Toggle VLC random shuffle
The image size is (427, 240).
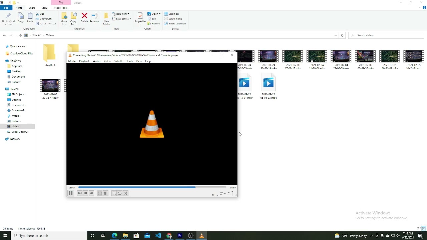click(x=126, y=193)
